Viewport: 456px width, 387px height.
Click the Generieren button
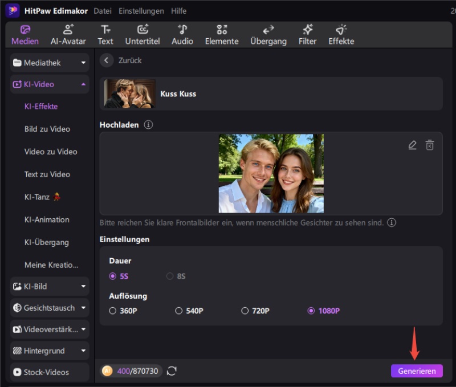click(417, 371)
